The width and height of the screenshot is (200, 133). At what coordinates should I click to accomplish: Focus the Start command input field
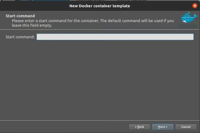pyautogui.click(x=115, y=37)
